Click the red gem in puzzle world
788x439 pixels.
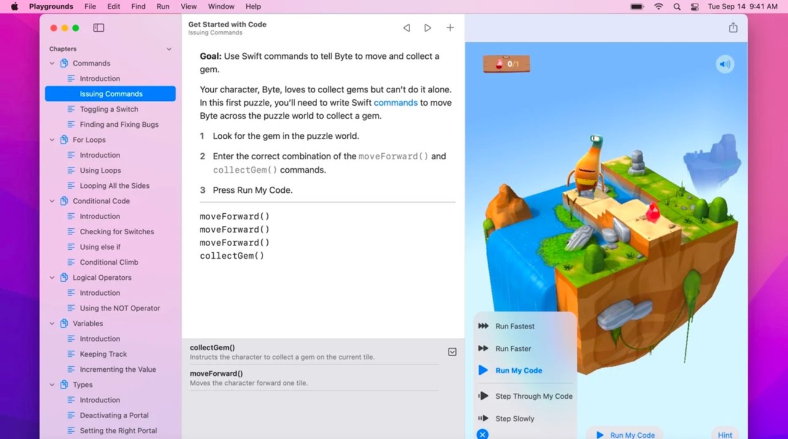(653, 212)
